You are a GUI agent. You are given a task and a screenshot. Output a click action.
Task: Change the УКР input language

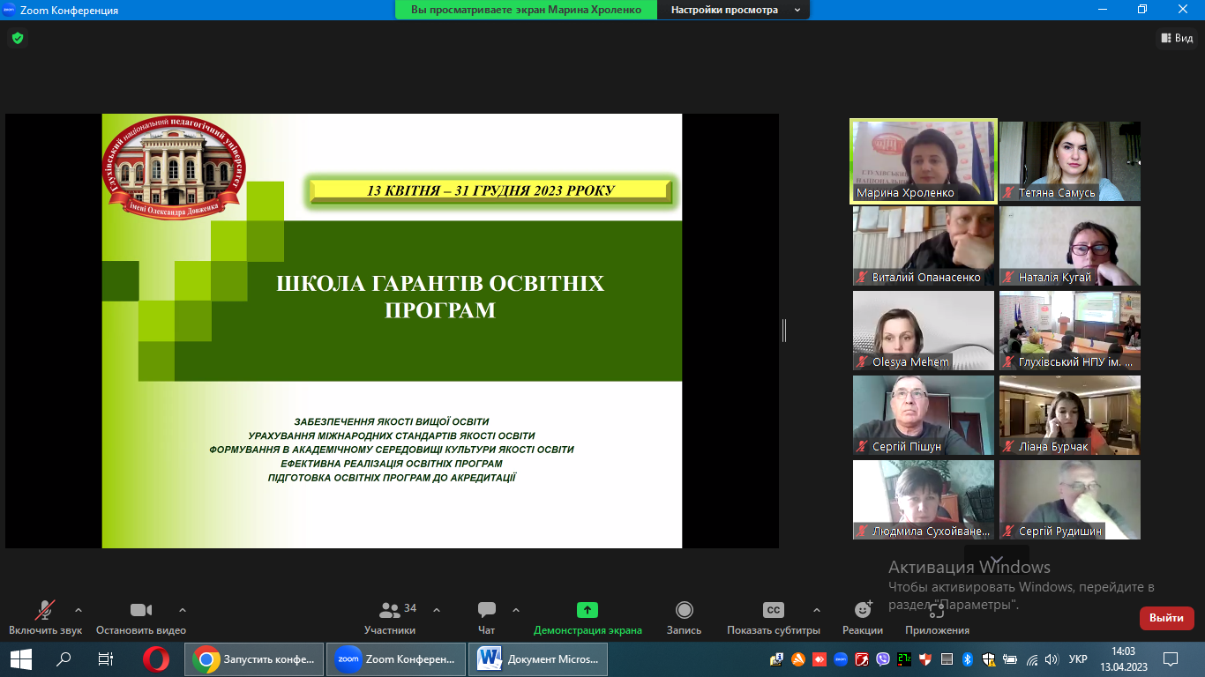pos(1078,658)
